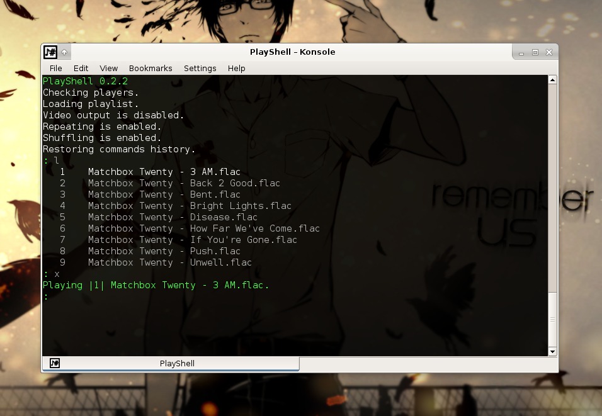Expand the View menu
This screenshot has height=416, width=602.
click(108, 68)
